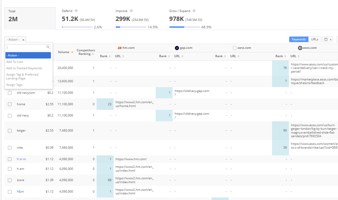The width and height of the screenshot is (338, 200).
Task: Tick the checkbox for 'nike' keyword
Action: click(10, 148)
